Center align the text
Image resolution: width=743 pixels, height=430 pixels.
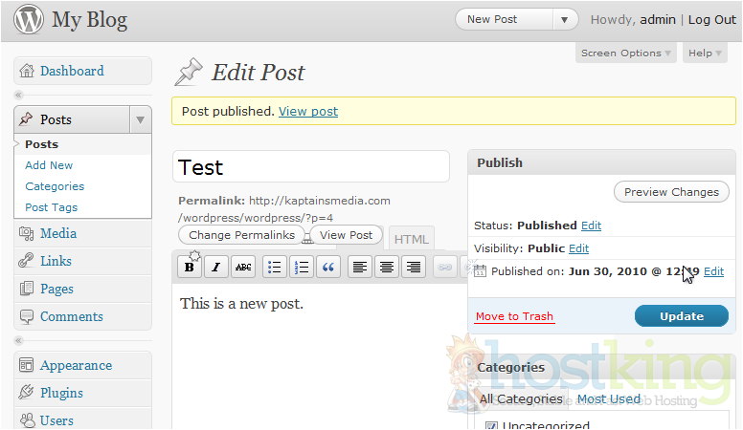[387, 268]
